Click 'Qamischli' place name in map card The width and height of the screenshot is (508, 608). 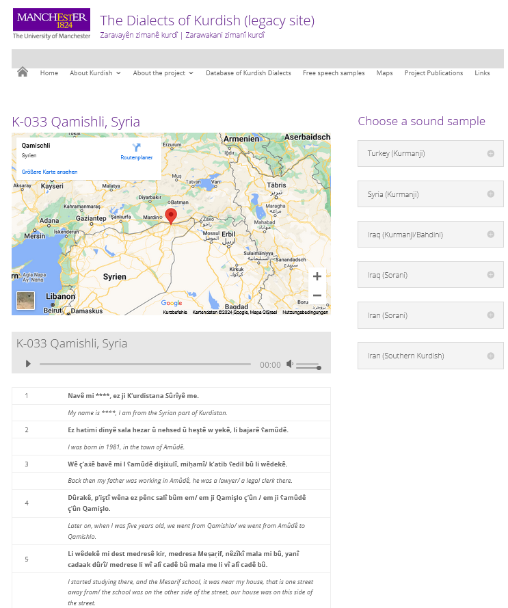(x=36, y=146)
